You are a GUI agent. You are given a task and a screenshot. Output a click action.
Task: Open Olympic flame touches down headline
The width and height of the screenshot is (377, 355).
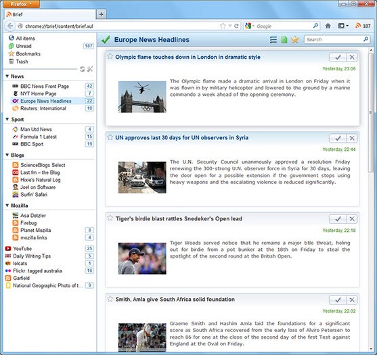[187, 57]
